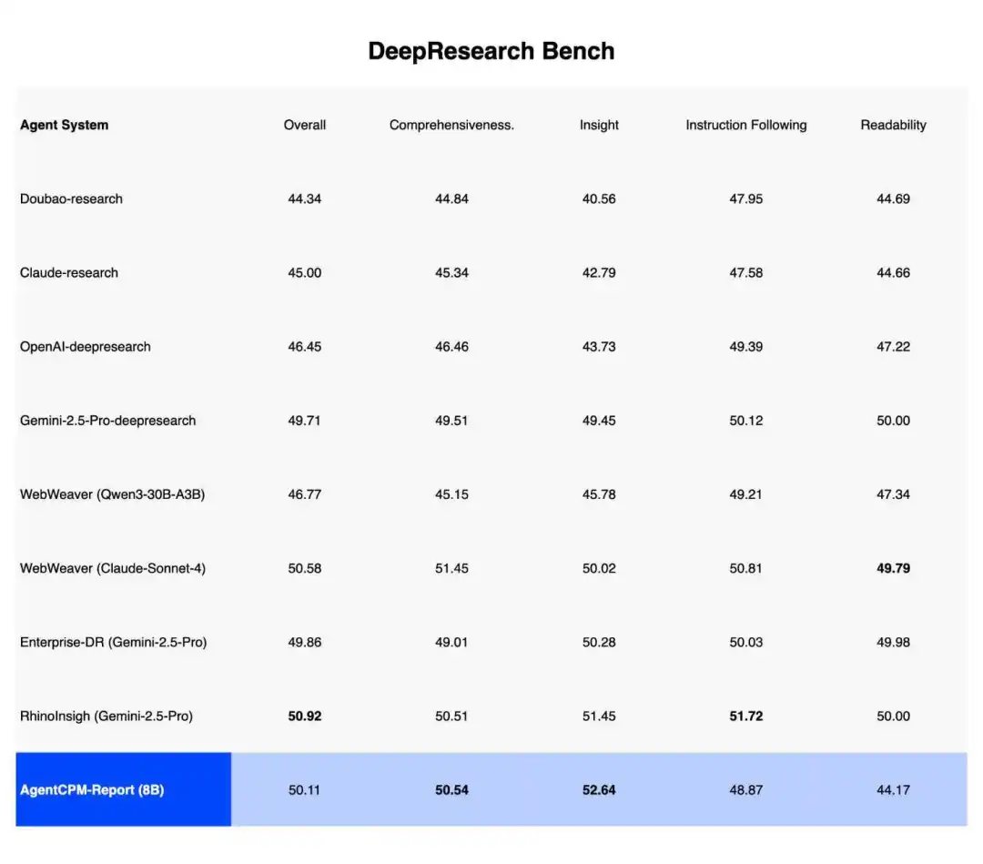This screenshot has width=983, height=864.
Task: Click the Claude-research row label
Action: (67, 272)
